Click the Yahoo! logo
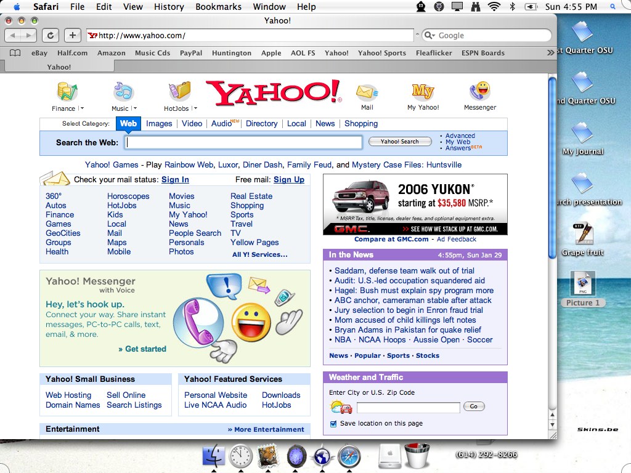Viewport: 631px width, 473px height. coord(274,93)
